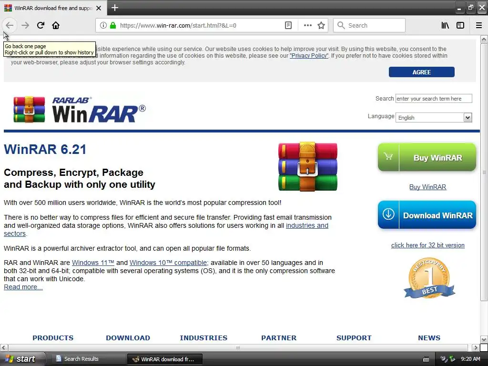Screen dimensions: 488x366
Task: Click the WinRAR 6.21 heading
Action: point(45,149)
